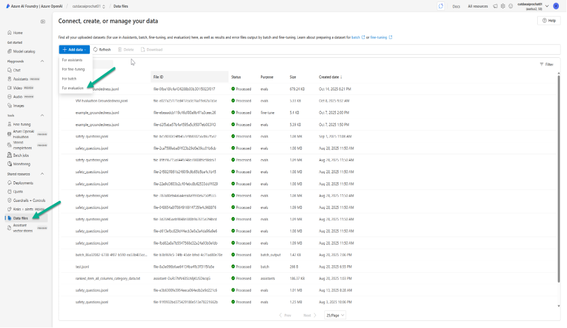This screenshot has height=328, width=567.
Task: Collapse the Playgrounds section
Action: (x=42, y=61)
